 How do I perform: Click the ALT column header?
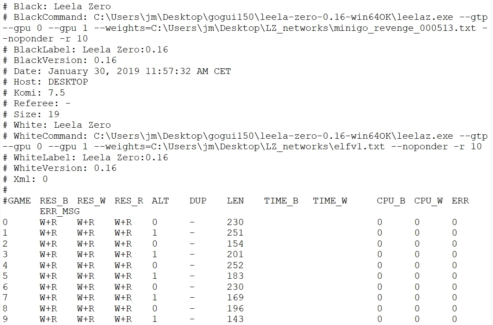coord(160,201)
